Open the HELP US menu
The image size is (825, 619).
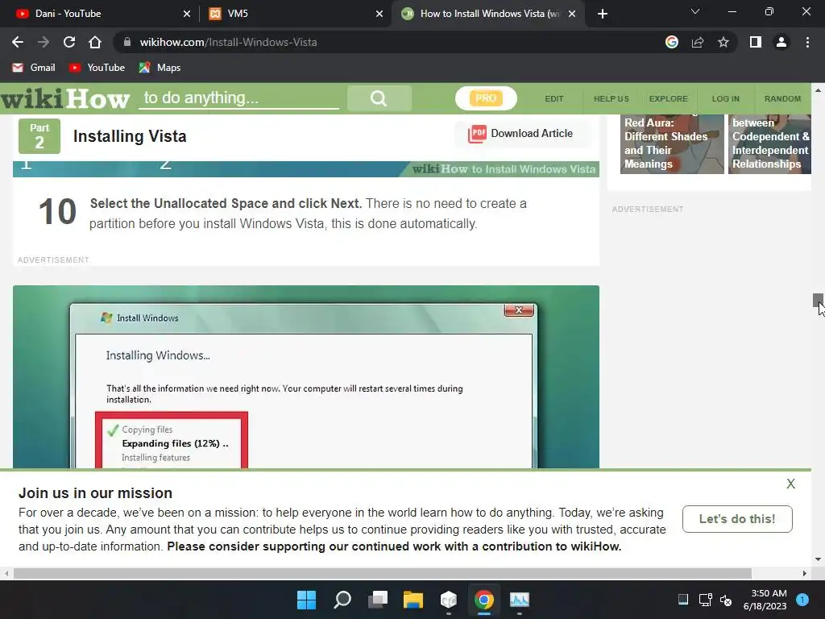[611, 98]
